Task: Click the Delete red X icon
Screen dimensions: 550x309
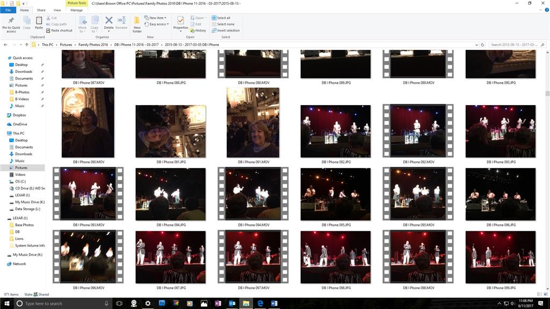Action: [108, 20]
